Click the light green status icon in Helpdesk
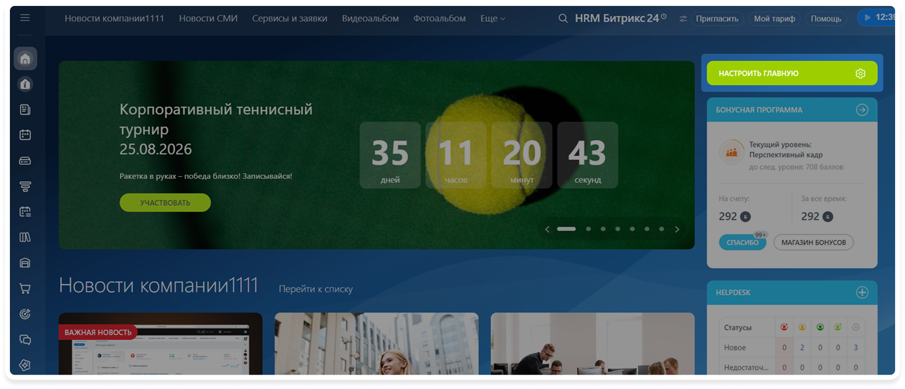The width and height of the screenshot is (905, 389). [x=838, y=327]
